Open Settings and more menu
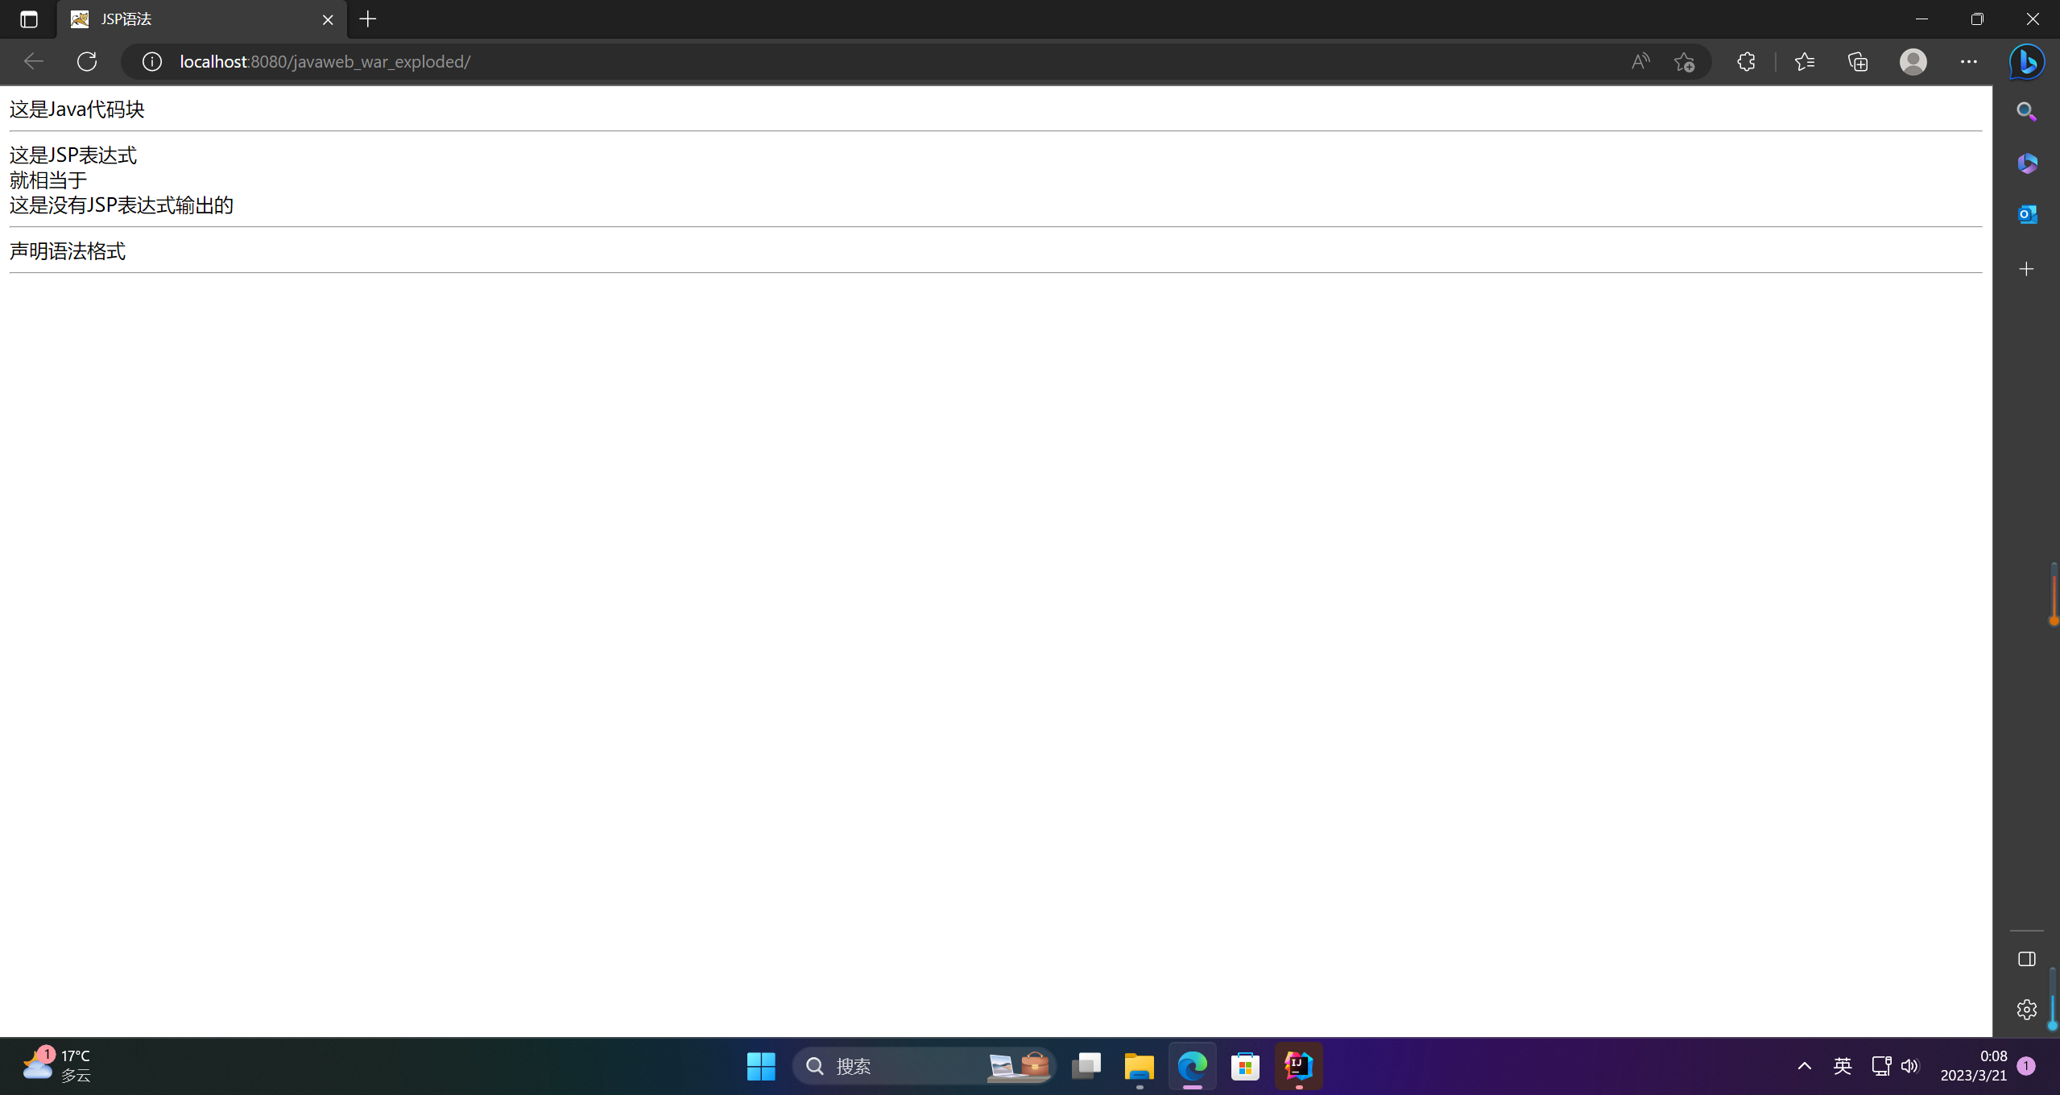The image size is (2060, 1095). 1968,61
